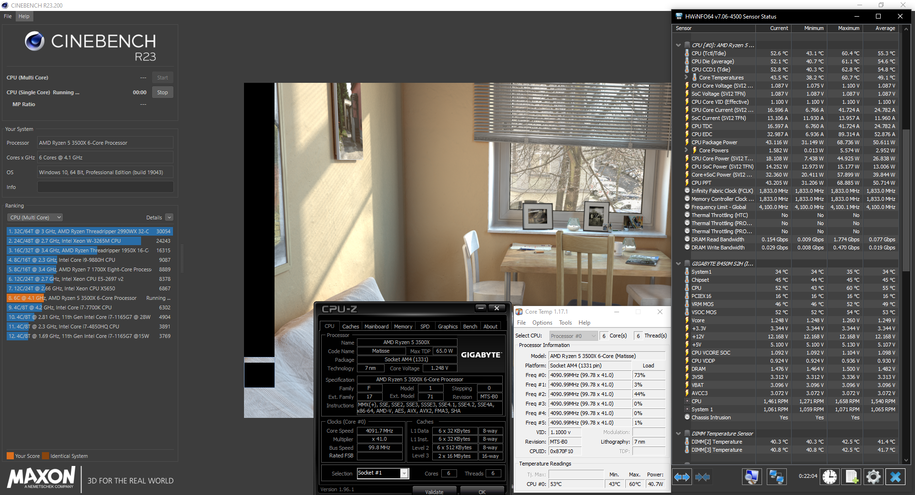Click the HWiNFO64 title bar app icon
Screen dimensions: 915x495
click(x=679, y=16)
